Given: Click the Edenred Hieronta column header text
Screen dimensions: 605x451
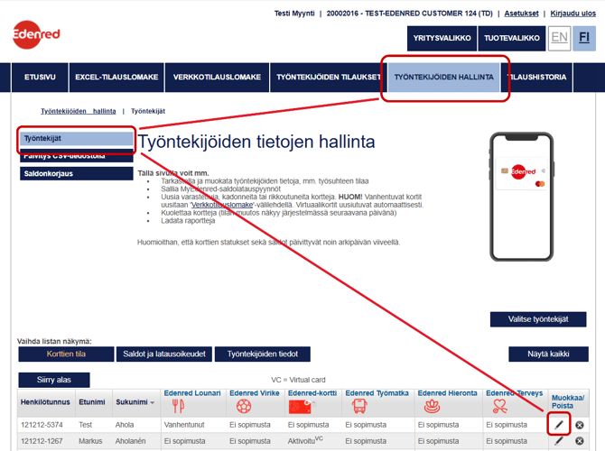Looking at the screenshot, I should pos(447,393).
